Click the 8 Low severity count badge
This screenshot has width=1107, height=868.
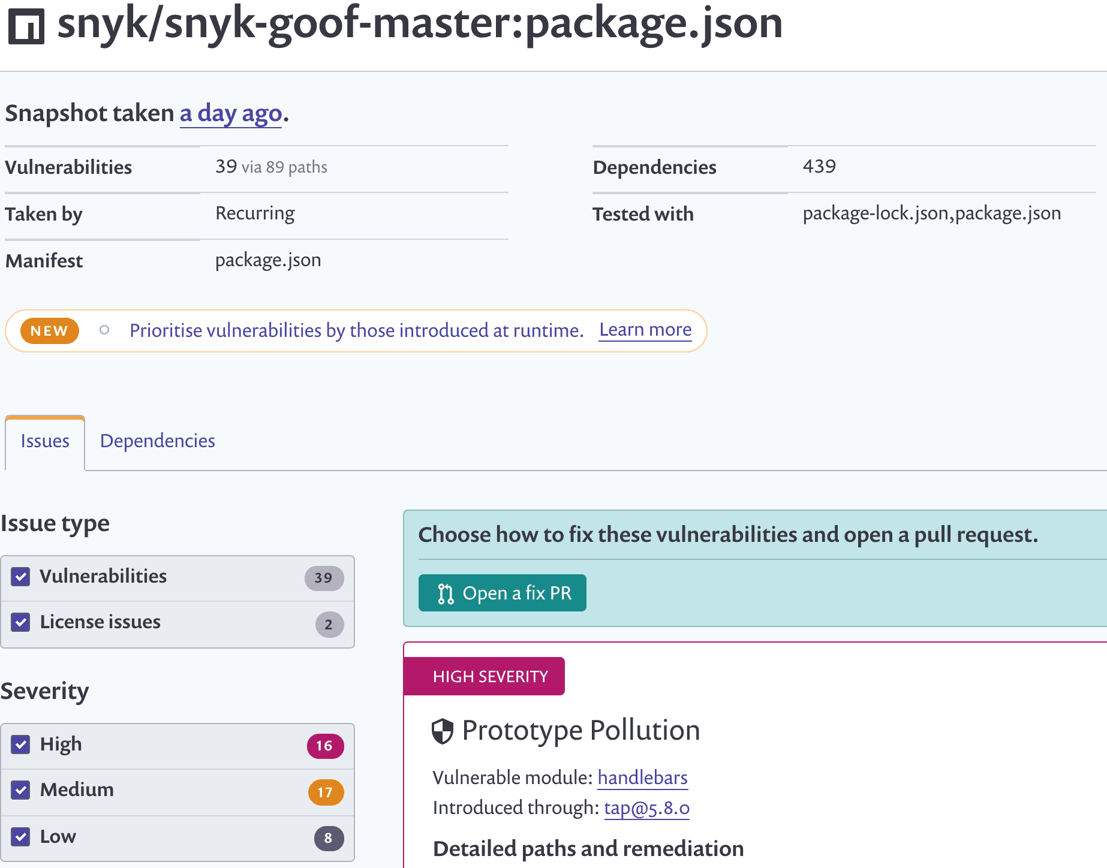(x=329, y=838)
